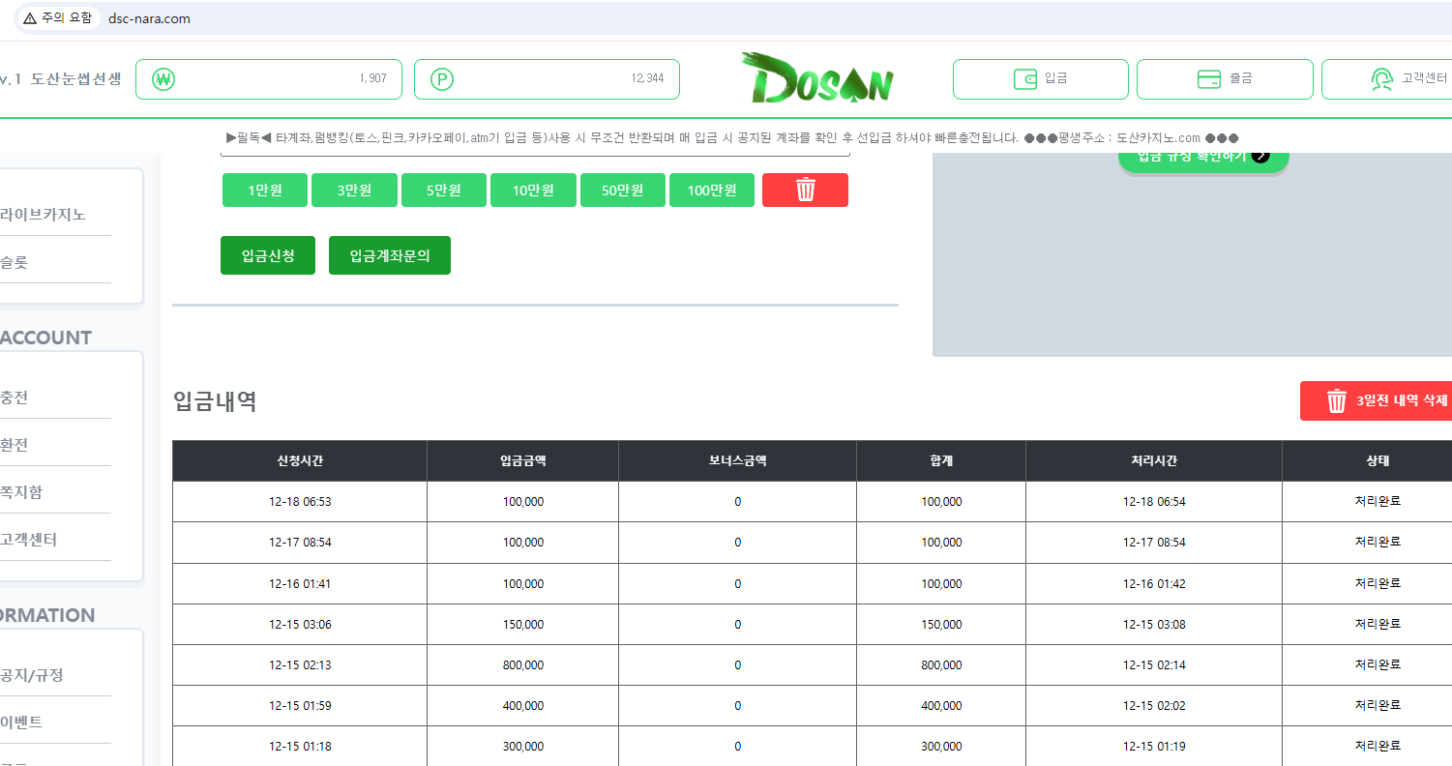Click the 12-18 06:54 processed time cell

(1154, 502)
